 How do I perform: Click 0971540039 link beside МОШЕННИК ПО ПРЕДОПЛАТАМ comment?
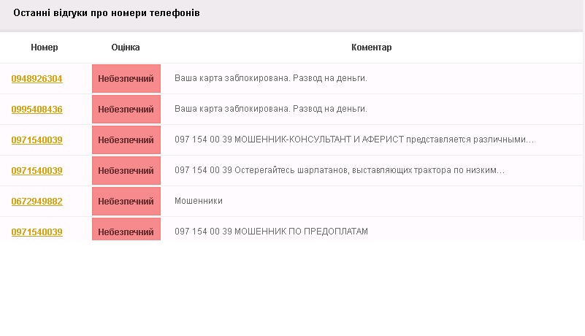[x=37, y=232]
